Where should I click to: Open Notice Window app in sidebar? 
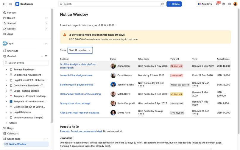[26, 144]
